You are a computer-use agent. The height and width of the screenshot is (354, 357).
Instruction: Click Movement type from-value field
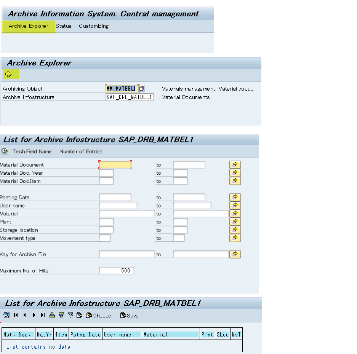click(105, 238)
